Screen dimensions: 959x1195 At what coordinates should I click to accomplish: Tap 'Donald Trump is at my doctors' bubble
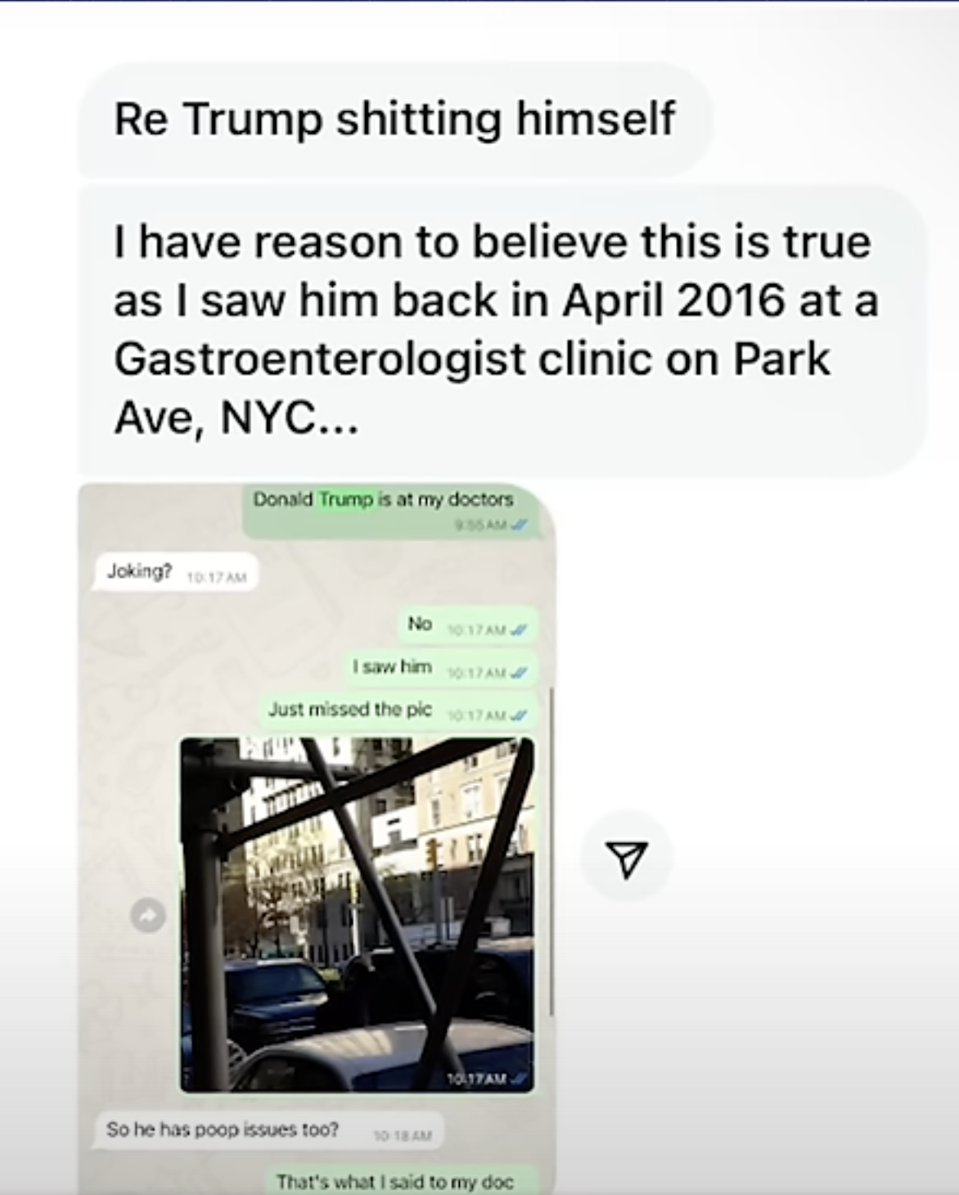click(391, 510)
